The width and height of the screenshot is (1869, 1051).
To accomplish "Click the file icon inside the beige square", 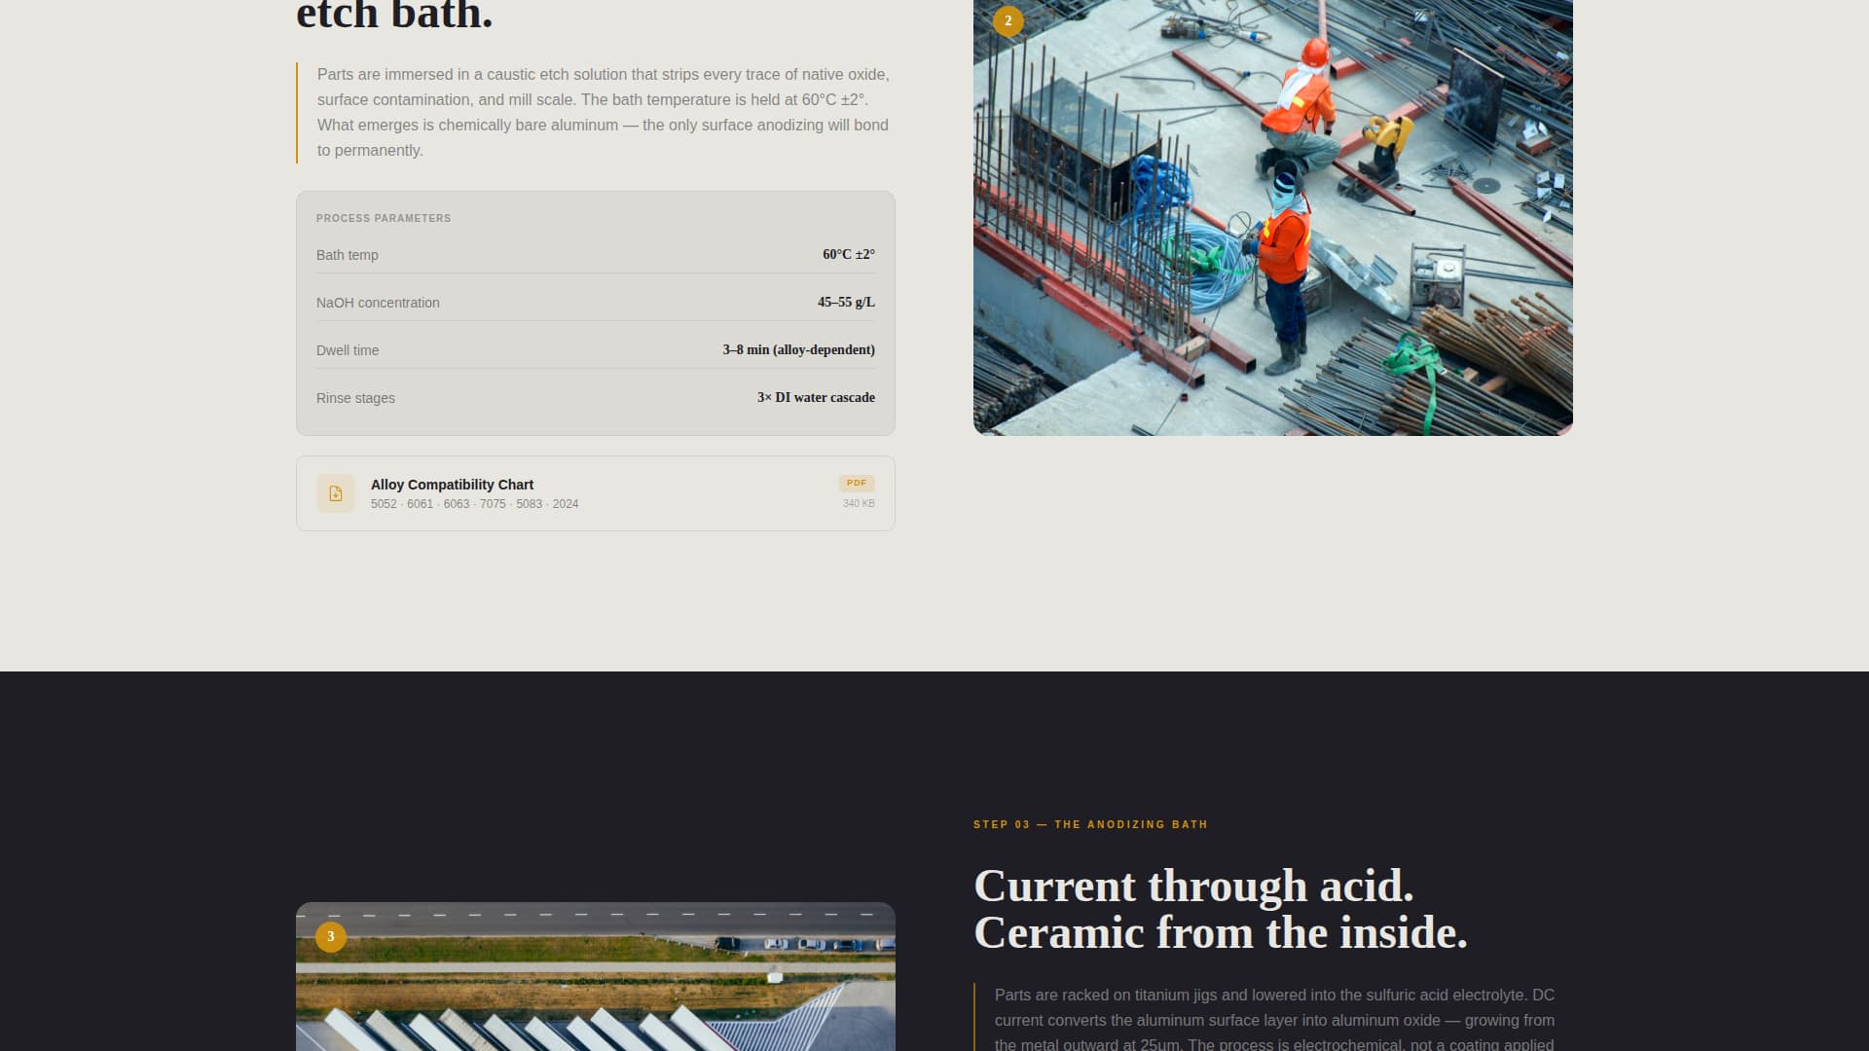I will click(335, 493).
